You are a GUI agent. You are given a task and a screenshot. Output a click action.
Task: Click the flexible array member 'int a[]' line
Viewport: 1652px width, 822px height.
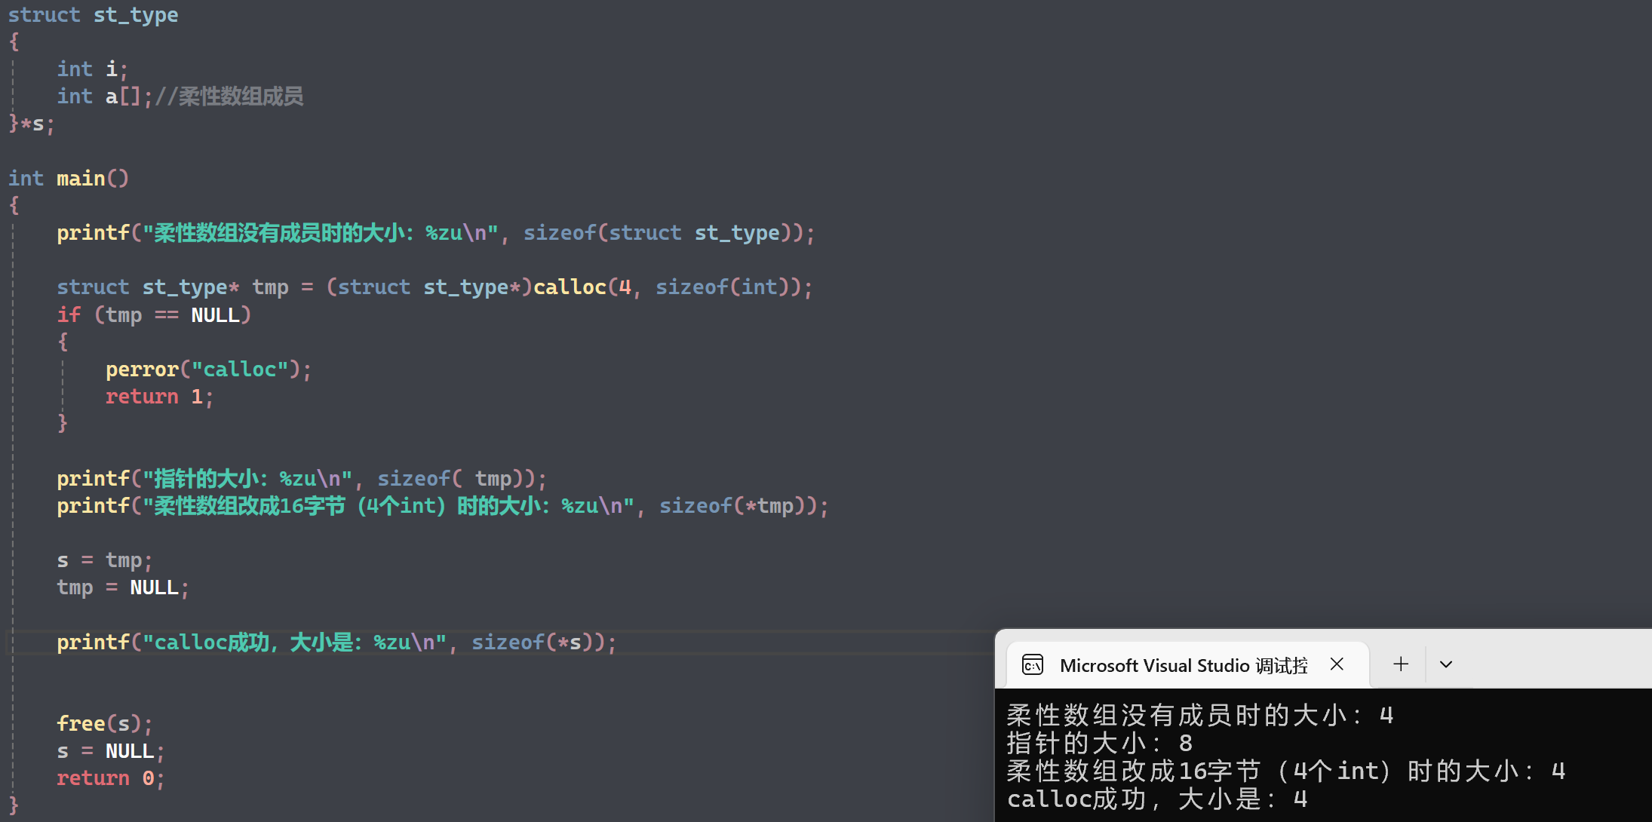pos(98,97)
